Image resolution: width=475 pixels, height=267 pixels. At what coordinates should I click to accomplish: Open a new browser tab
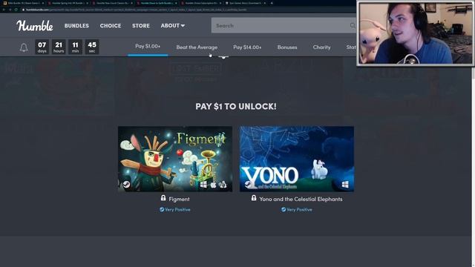click(272, 3)
